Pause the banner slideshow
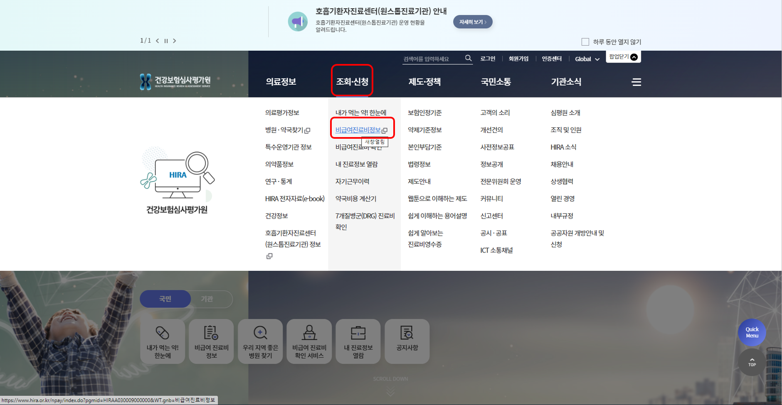This screenshot has width=782, height=405. (166, 41)
